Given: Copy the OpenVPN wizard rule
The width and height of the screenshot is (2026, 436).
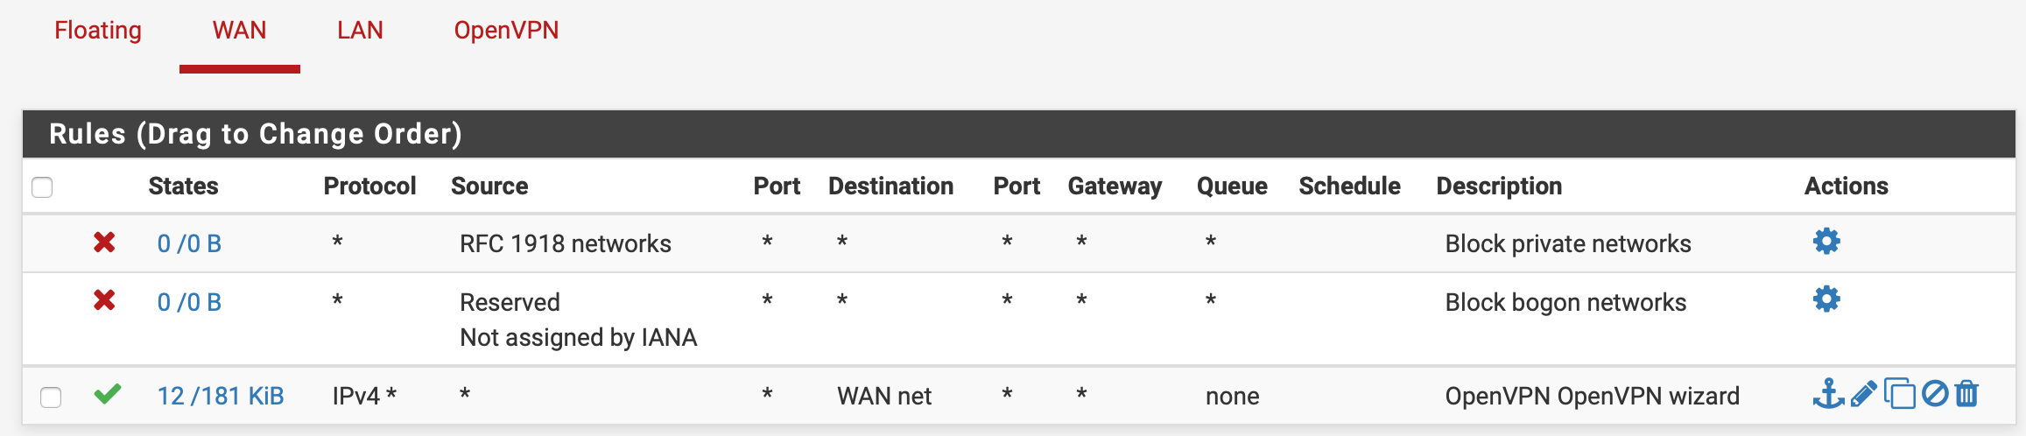Looking at the screenshot, I should (1899, 394).
